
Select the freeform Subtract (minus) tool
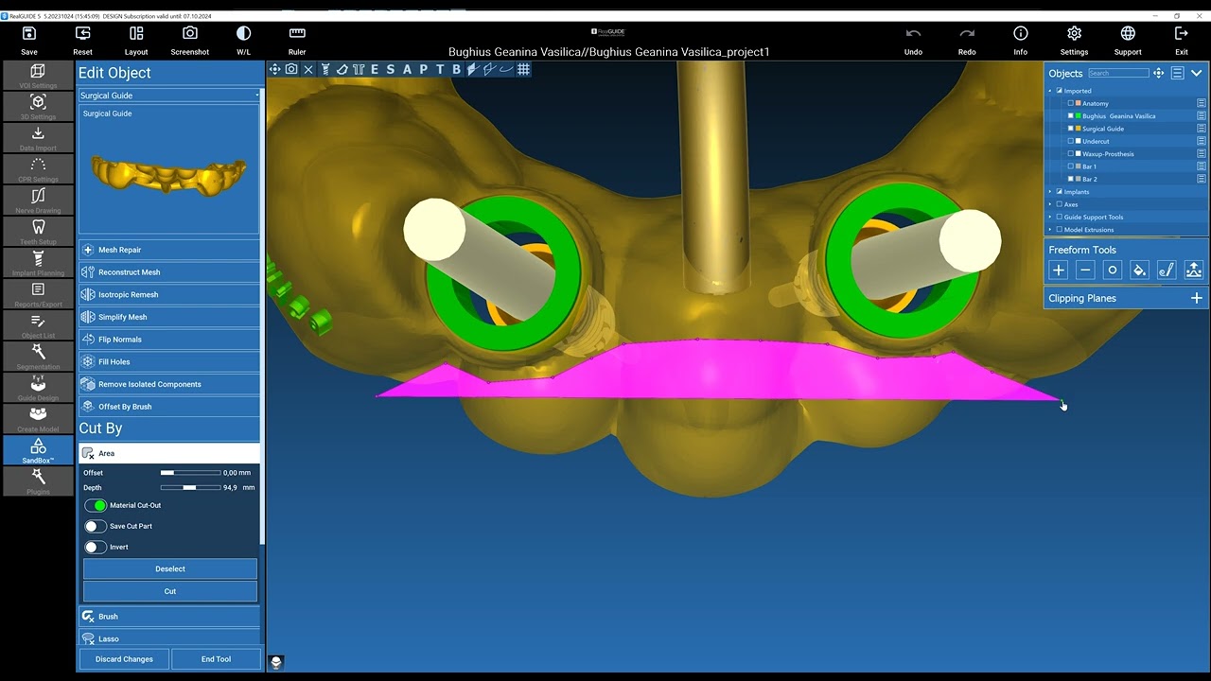coord(1085,271)
